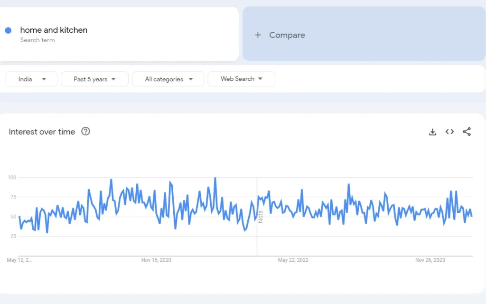The height and width of the screenshot is (304, 486).
Task: Open the Interest over time help icon
Action: (85, 132)
